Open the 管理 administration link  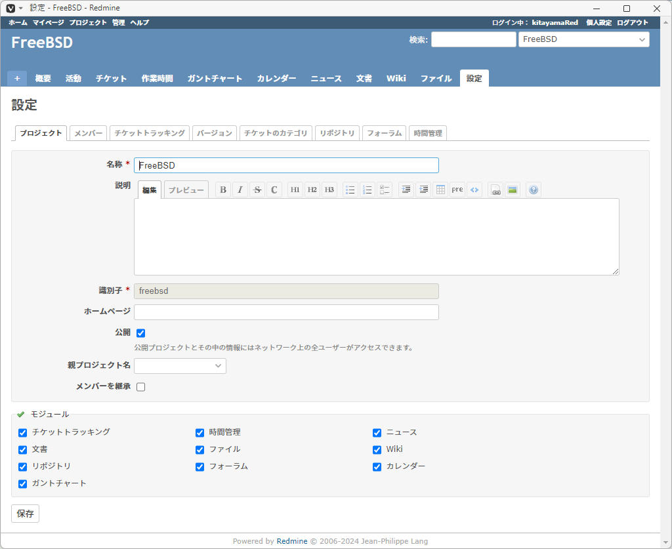coord(119,23)
